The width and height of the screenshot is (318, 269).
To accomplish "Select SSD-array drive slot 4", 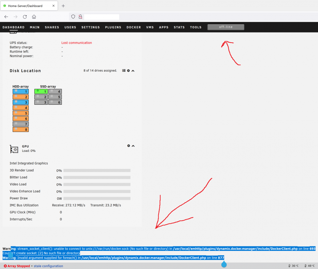I will [55, 91].
